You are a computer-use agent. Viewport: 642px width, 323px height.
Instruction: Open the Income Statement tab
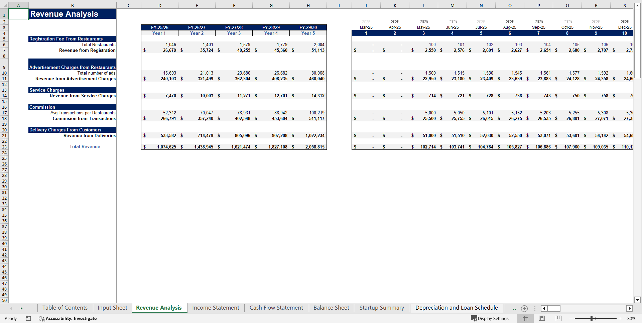(x=216, y=308)
